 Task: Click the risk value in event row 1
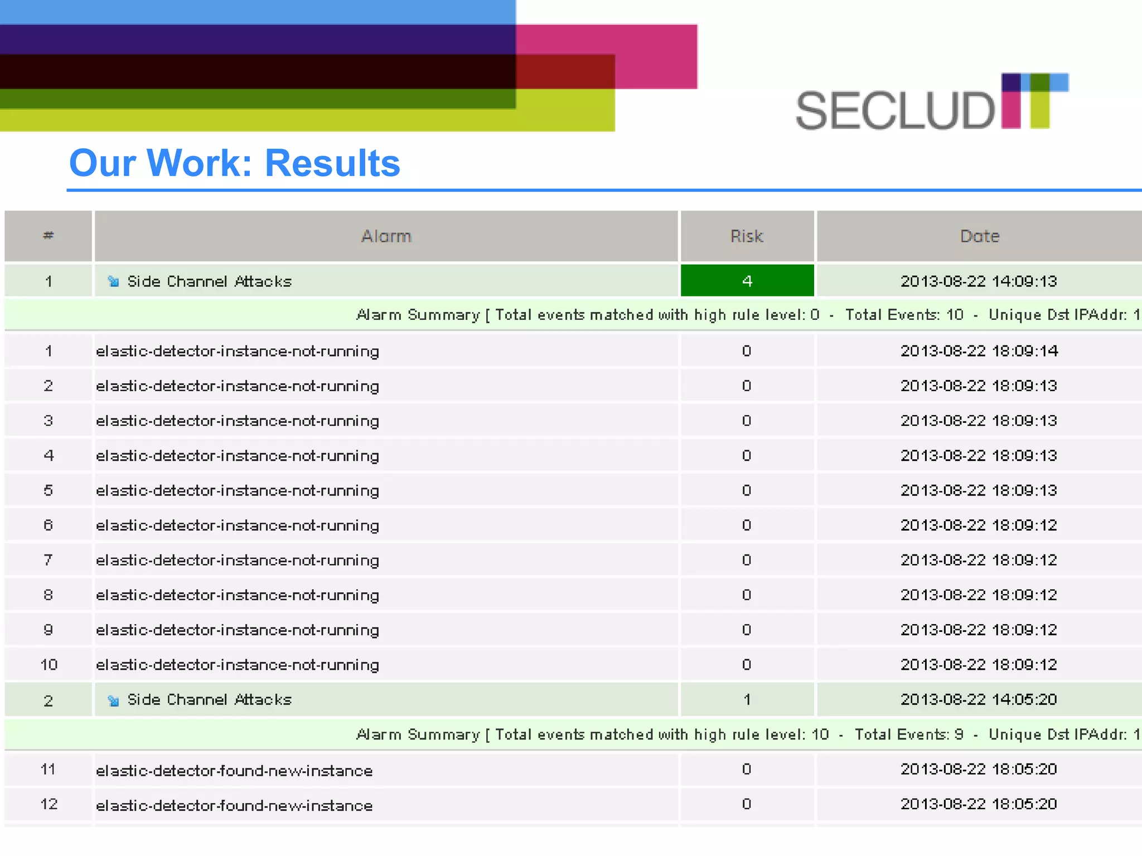tap(747, 351)
